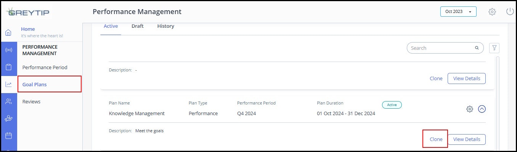Open Knowledge Management plan settings gear
Screen dimensions: 517x152
(x=470, y=109)
